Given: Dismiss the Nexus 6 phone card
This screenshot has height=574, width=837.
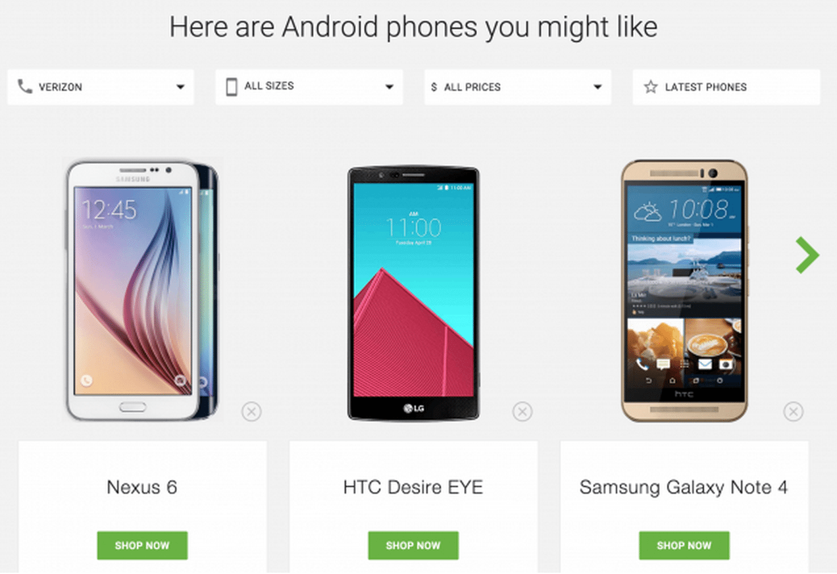Looking at the screenshot, I should tap(251, 412).
